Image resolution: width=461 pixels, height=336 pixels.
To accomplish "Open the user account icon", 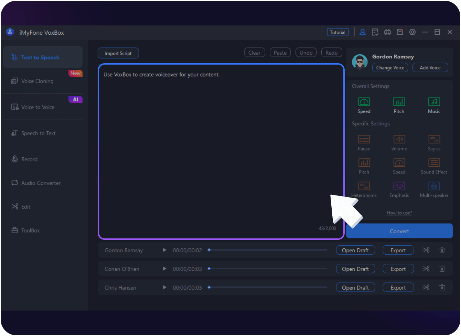I will coord(362,32).
